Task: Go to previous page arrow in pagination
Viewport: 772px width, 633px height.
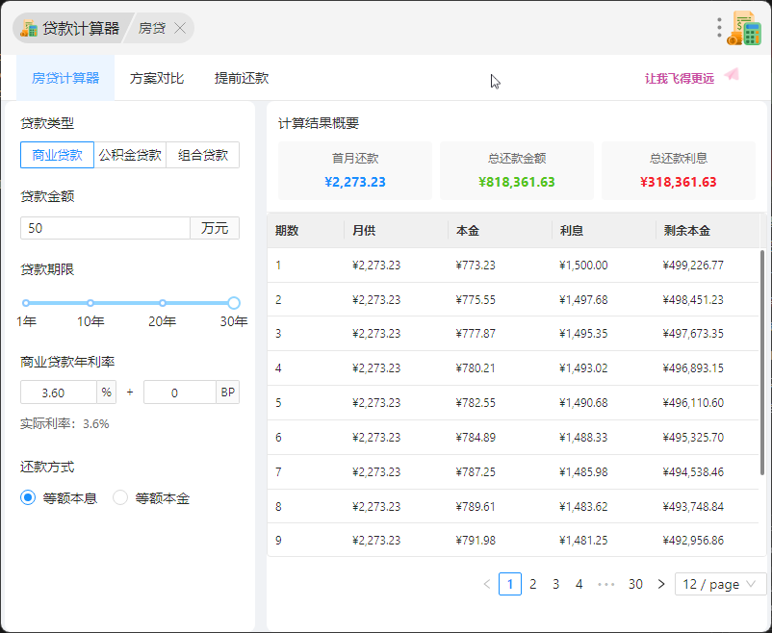Action: [x=487, y=584]
